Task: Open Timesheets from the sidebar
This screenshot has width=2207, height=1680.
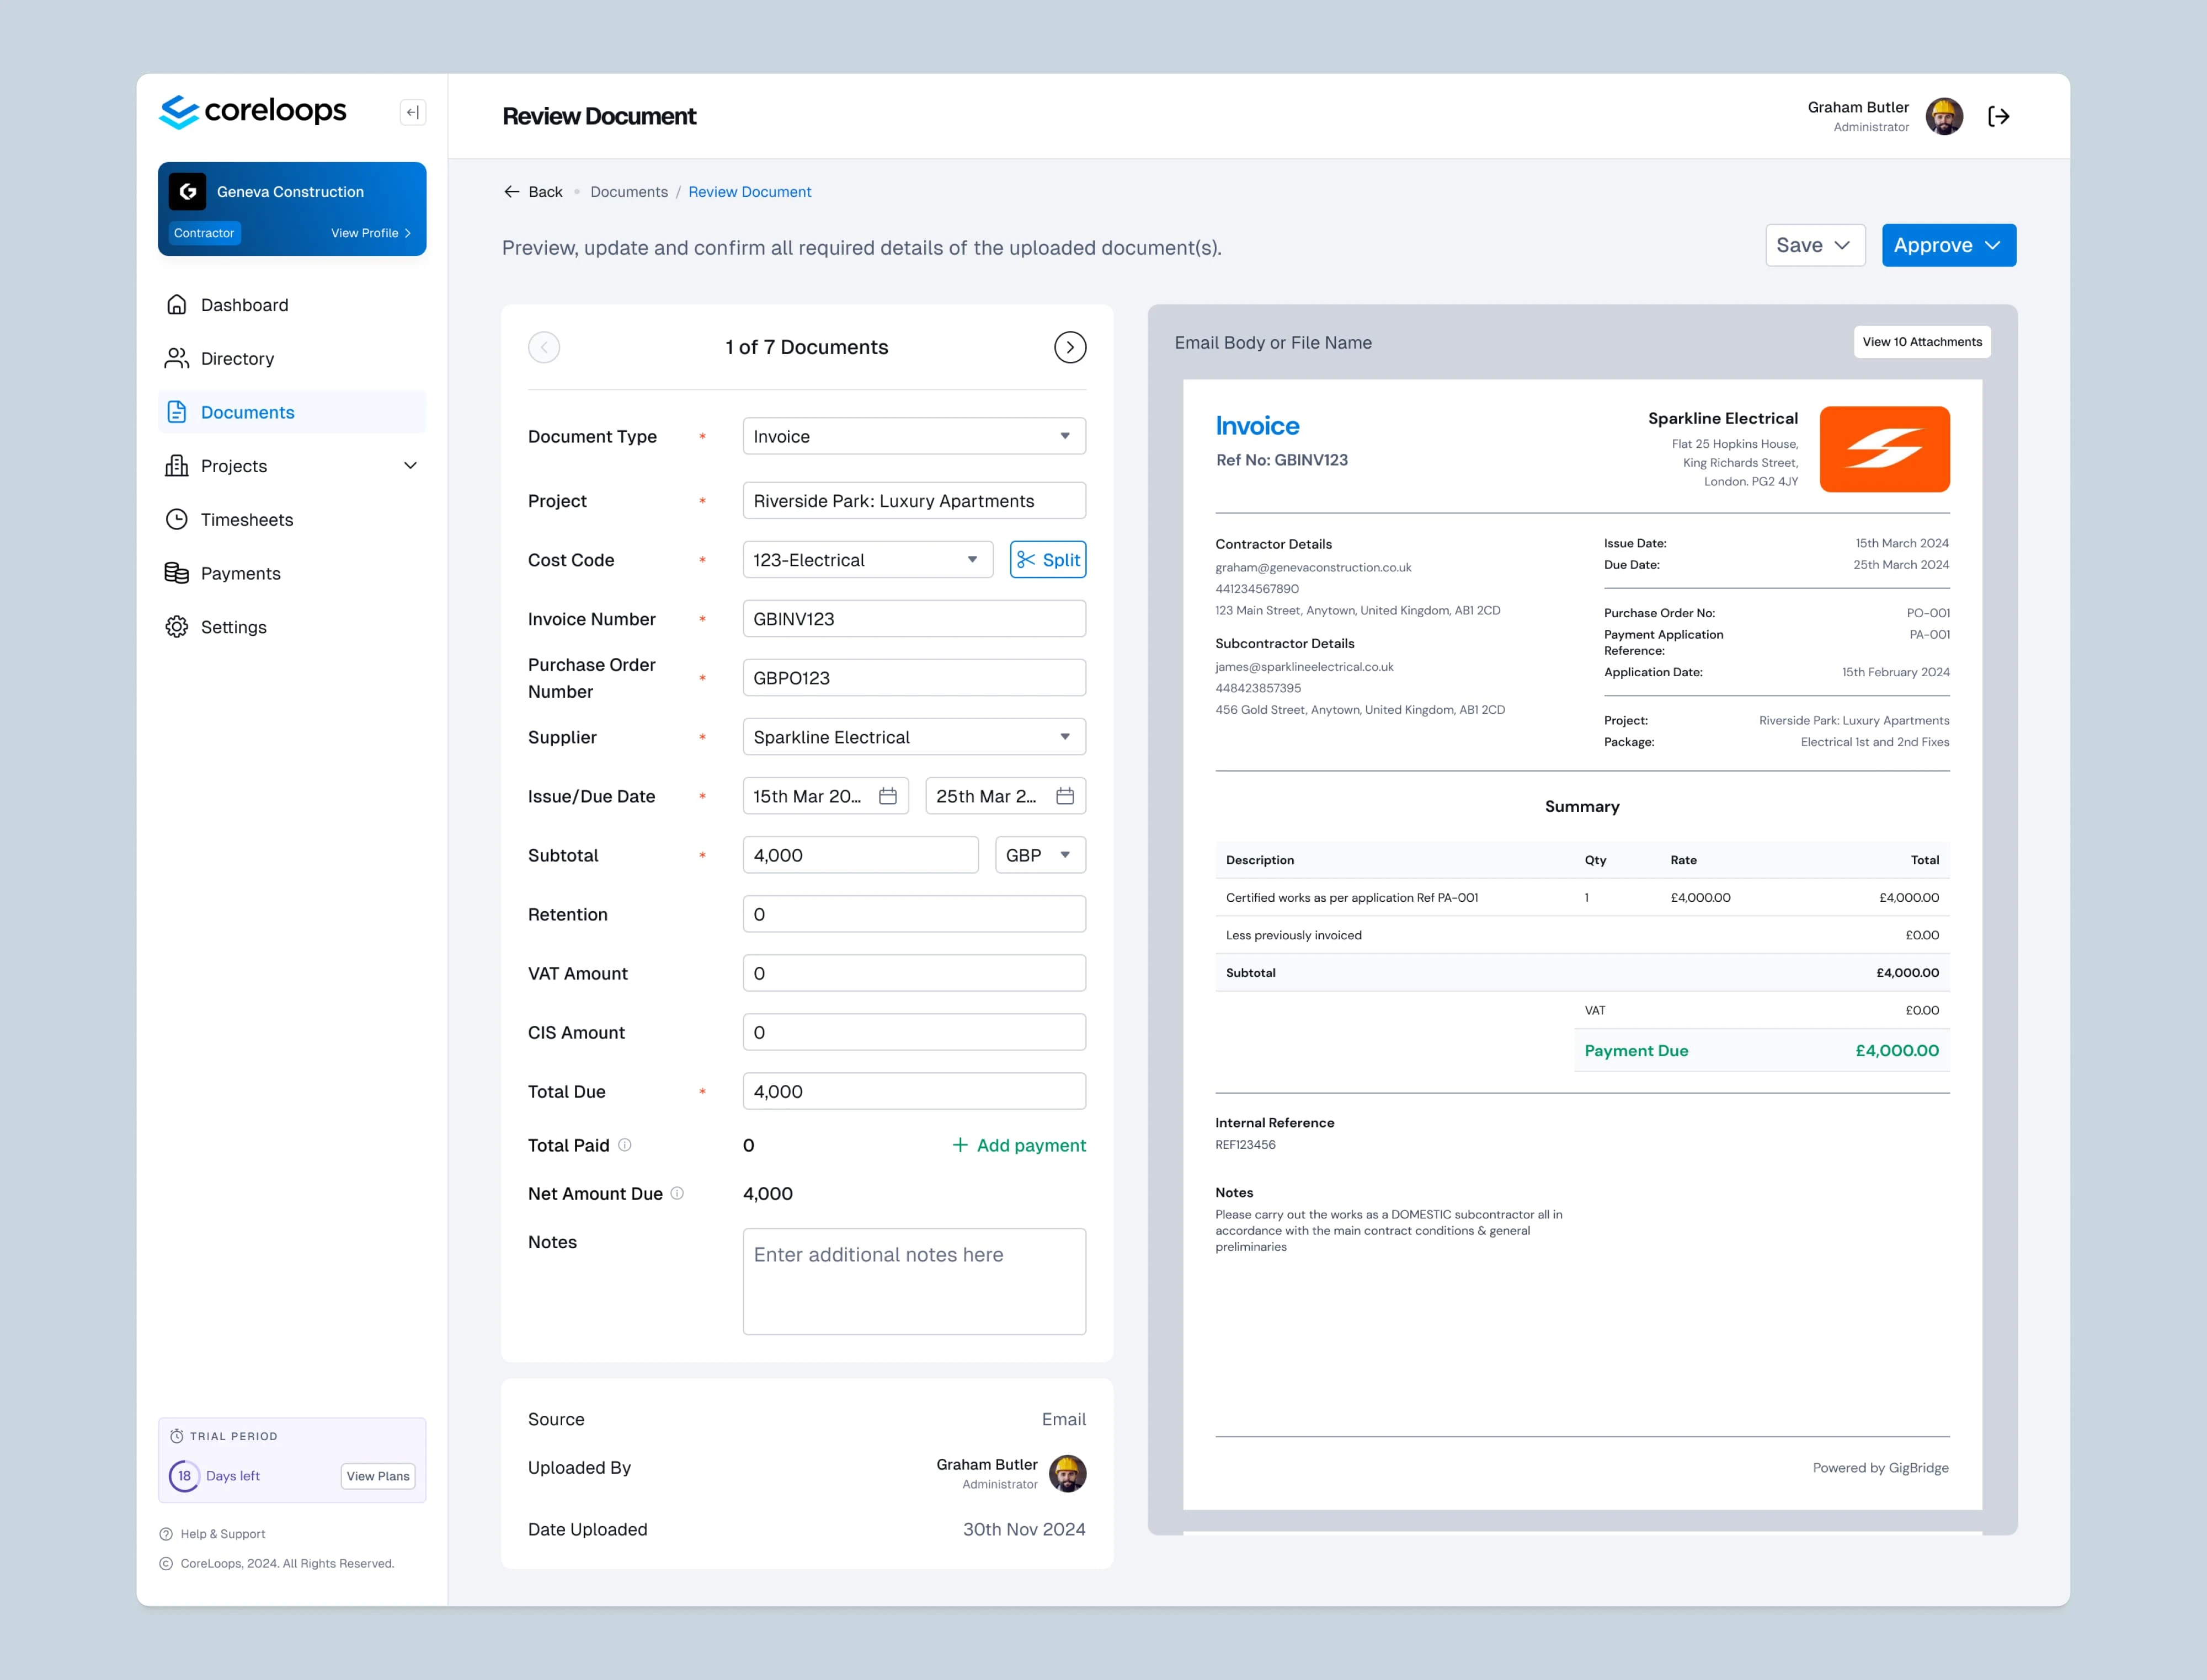Action: point(246,520)
